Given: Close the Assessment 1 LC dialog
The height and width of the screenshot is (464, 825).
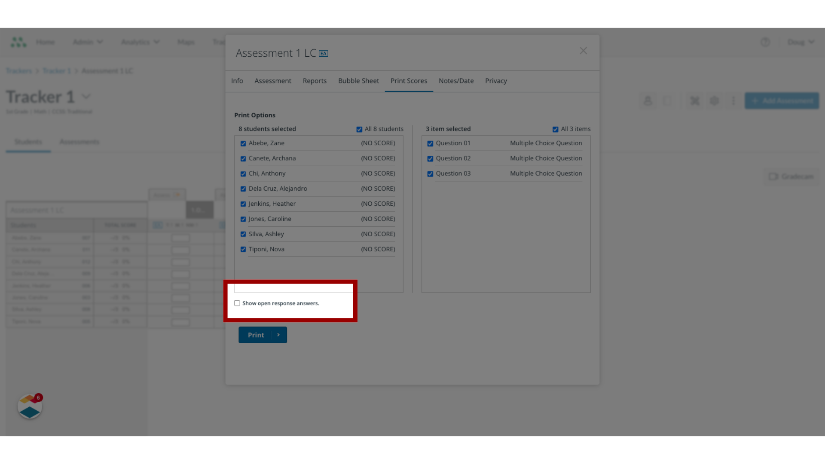Looking at the screenshot, I should click(583, 51).
